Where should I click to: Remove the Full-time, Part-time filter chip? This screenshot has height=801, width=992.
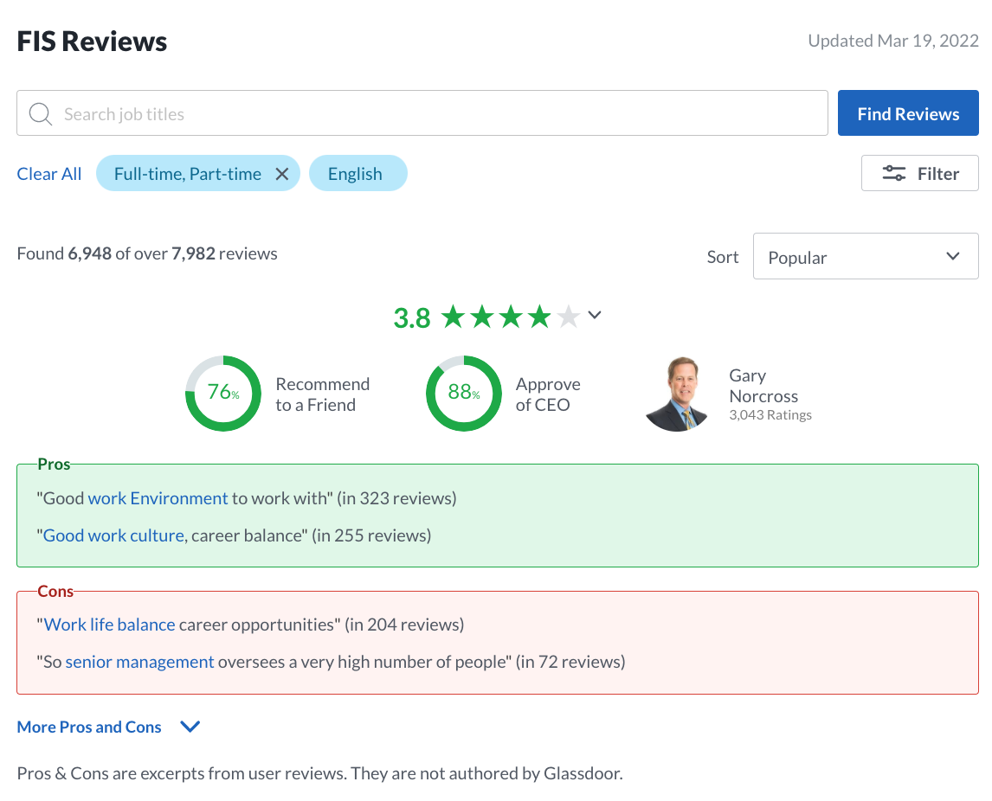tap(282, 174)
